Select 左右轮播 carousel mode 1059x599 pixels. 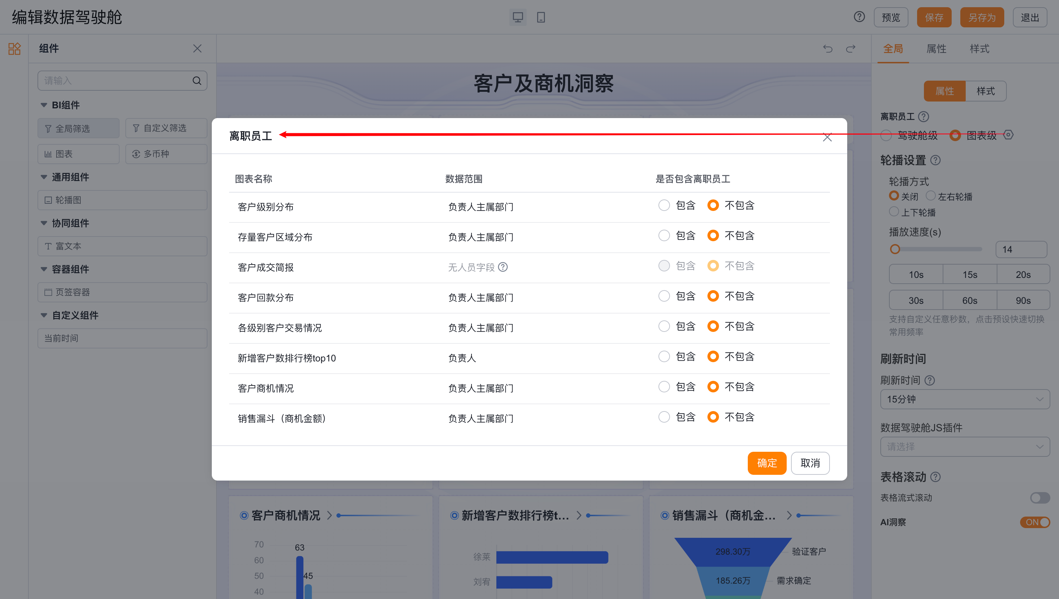click(x=930, y=196)
